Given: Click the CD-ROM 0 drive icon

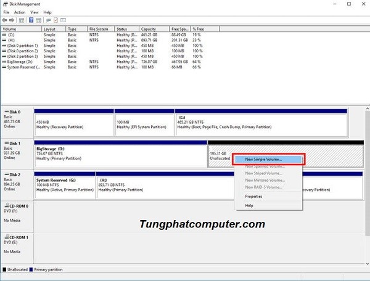Looking at the screenshot, I should [x=7, y=205].
